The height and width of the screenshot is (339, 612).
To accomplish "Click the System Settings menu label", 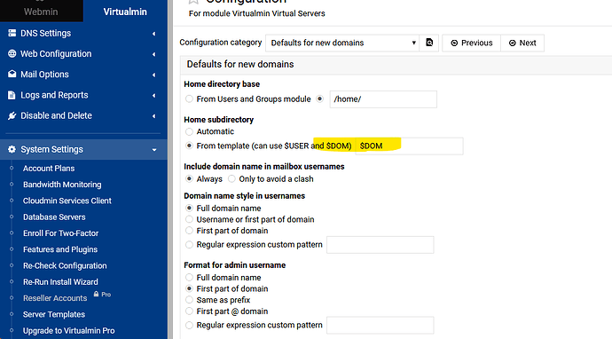I will coord(52,149).
